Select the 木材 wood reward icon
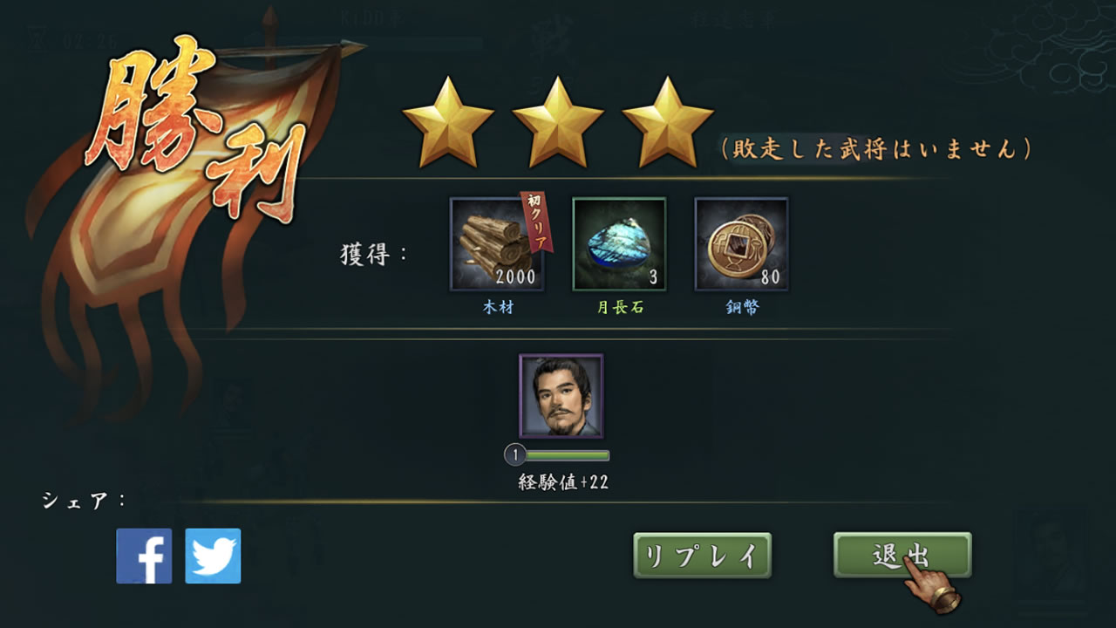 pos(497,244)
